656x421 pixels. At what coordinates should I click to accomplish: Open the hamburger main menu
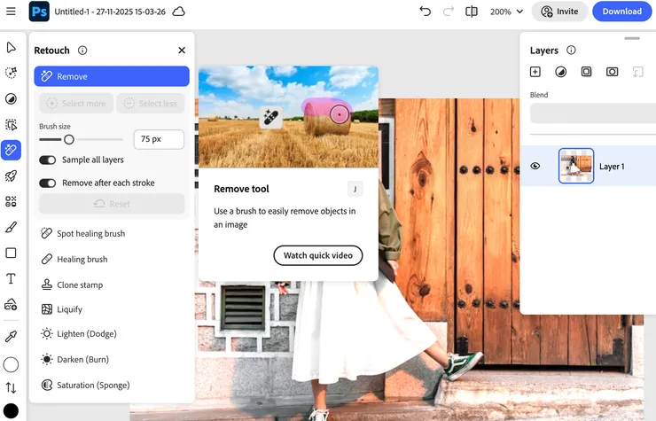click(x=11, y=12)
